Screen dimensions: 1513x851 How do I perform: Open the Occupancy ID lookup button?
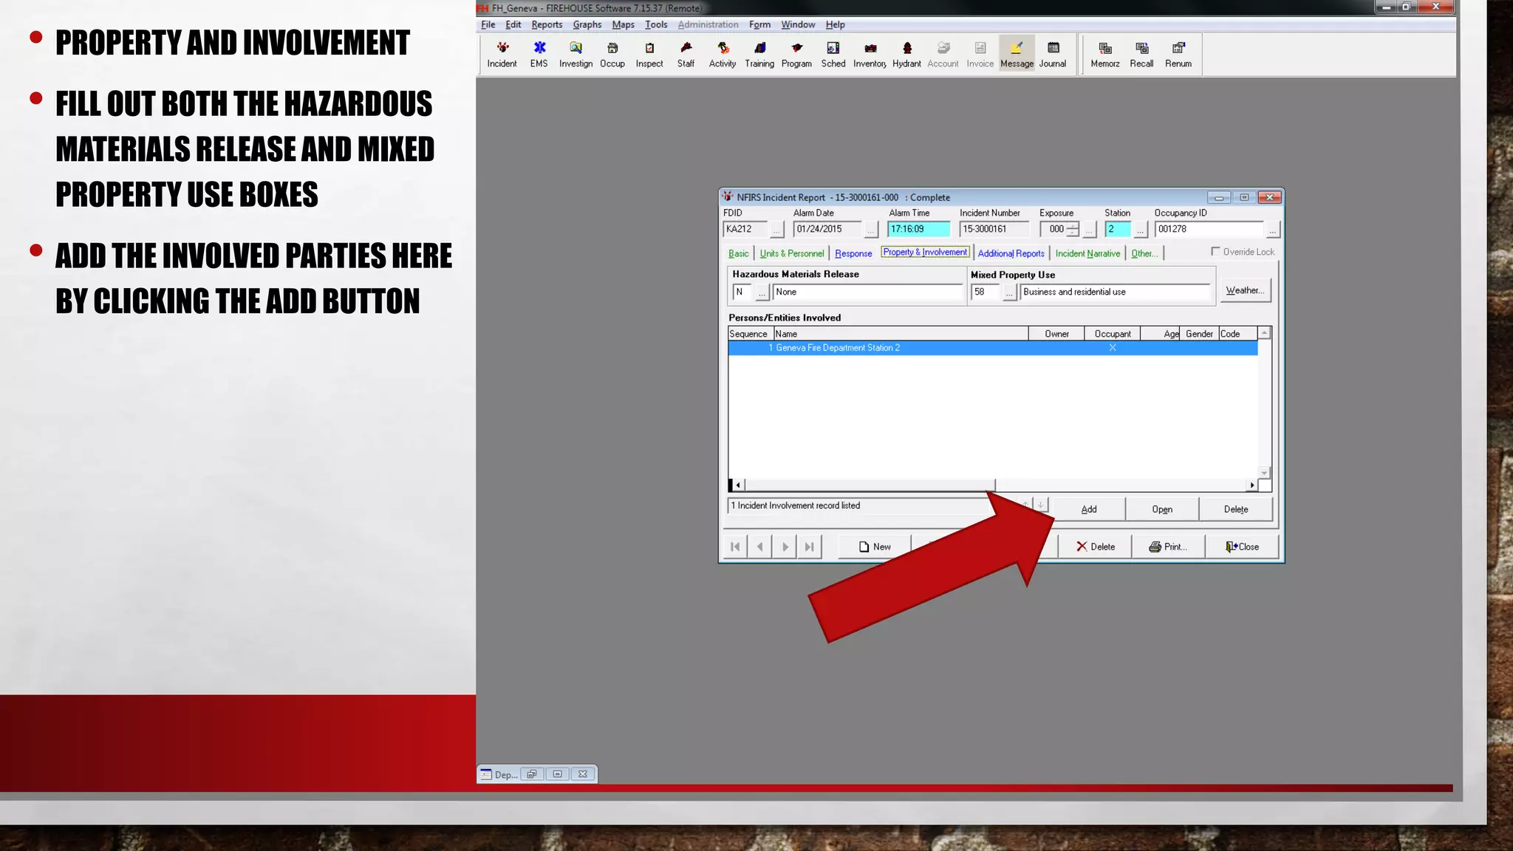click(x=1272, y=230)
